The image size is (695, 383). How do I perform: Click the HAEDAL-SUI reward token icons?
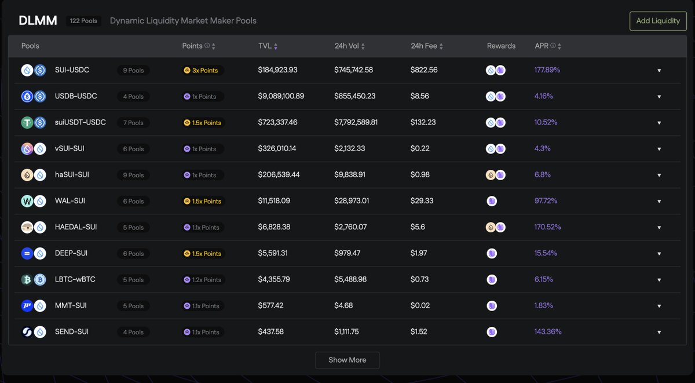(495, 227)
